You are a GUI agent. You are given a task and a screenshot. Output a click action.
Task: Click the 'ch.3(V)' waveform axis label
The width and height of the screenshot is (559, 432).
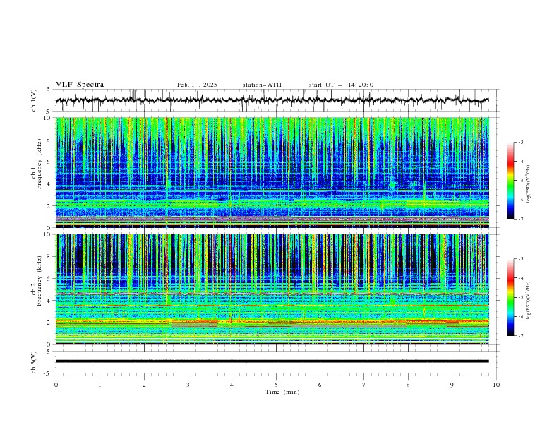34,362
